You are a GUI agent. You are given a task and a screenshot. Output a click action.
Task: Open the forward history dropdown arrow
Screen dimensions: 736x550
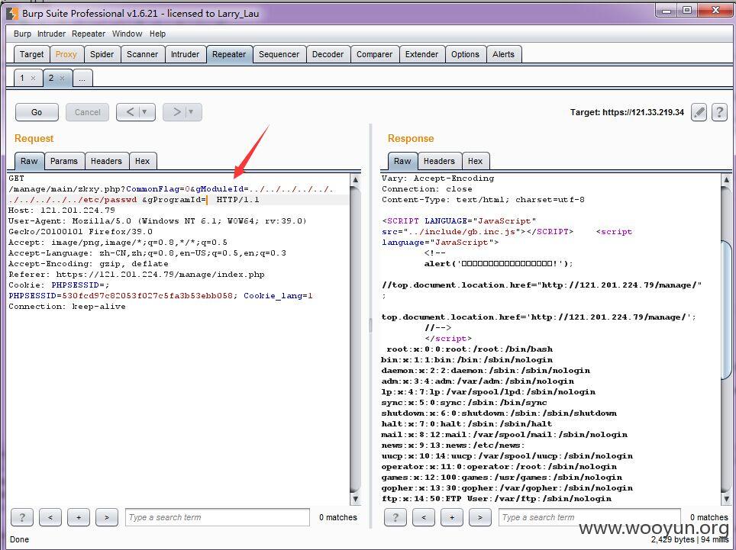point(191,112)
